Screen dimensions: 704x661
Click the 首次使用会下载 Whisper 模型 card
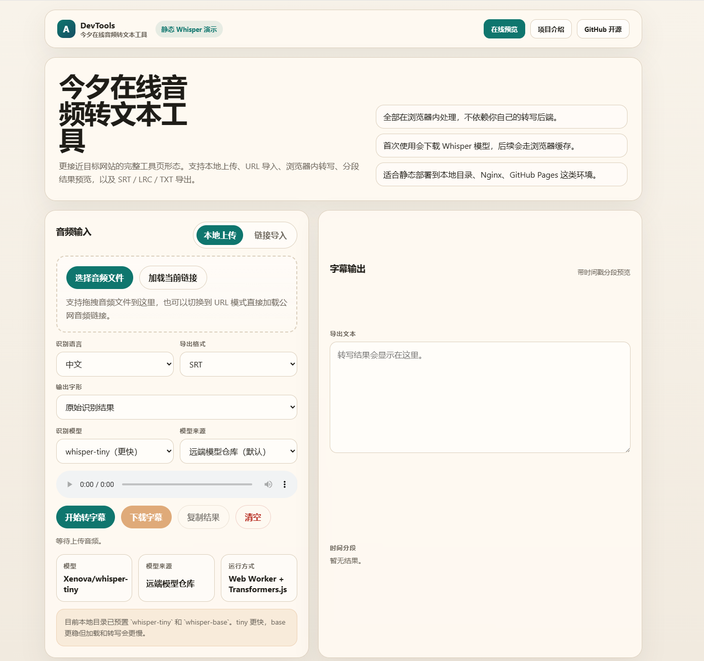[x=501, y=146]
